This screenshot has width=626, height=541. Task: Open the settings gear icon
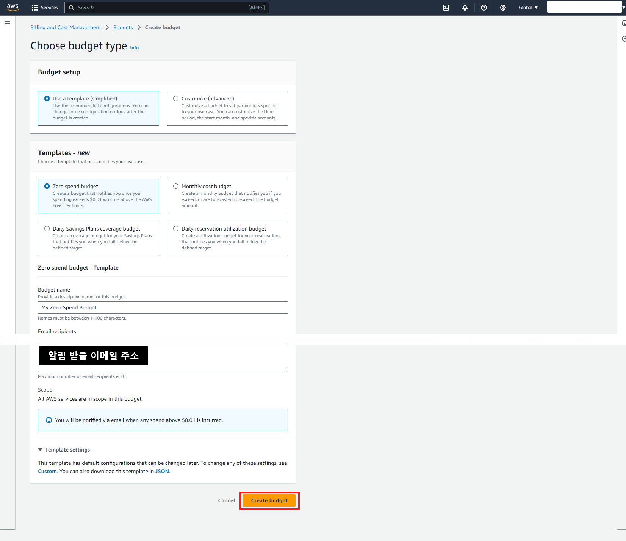[x=503, y=8]
